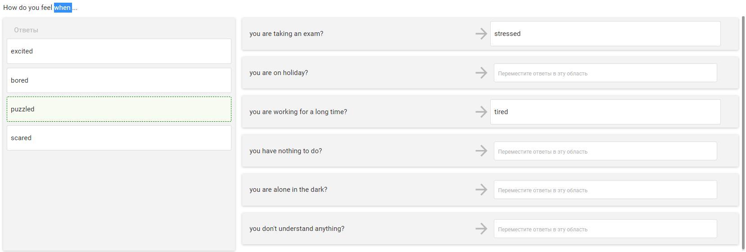Click the 'you are taking an exam?' question text
This screenshot has height=252, width=746.
pyautogui.click(x=286, y=34)
